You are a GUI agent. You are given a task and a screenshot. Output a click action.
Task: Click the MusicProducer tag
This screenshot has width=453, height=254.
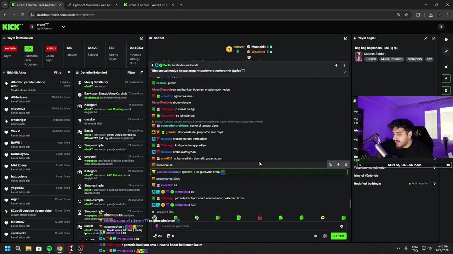(392, 59)
